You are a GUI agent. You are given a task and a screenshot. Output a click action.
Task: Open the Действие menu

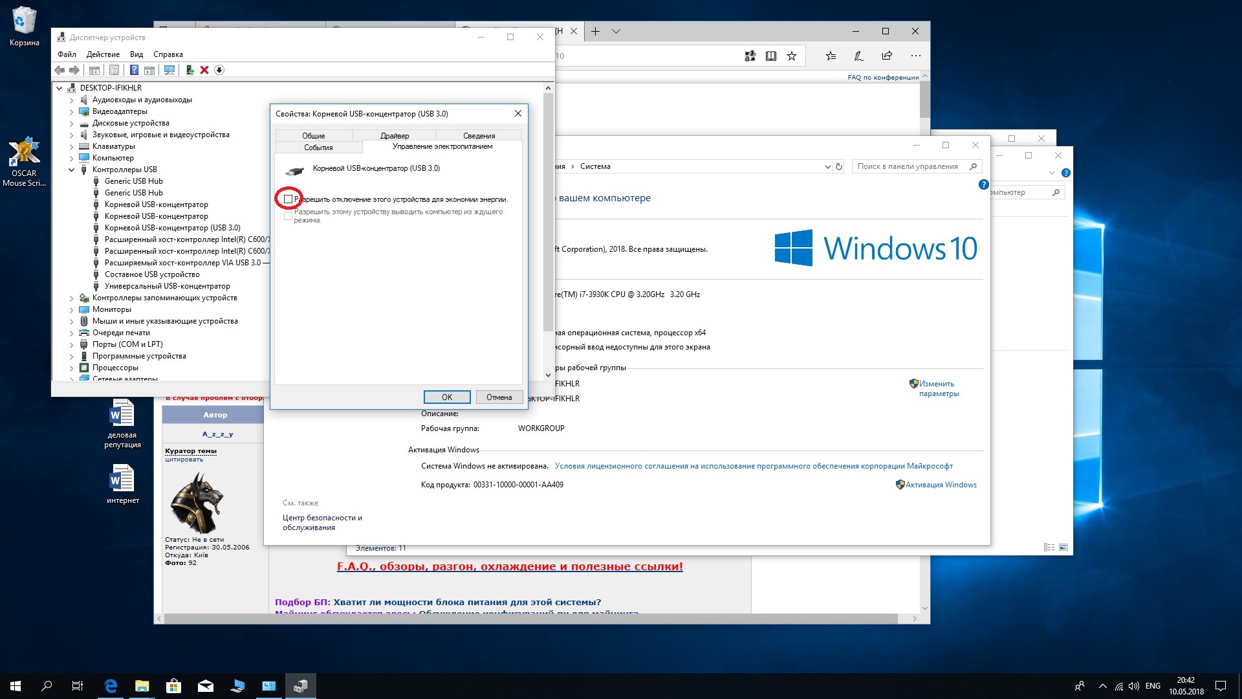pyautogui.click(x=103, y=54)
